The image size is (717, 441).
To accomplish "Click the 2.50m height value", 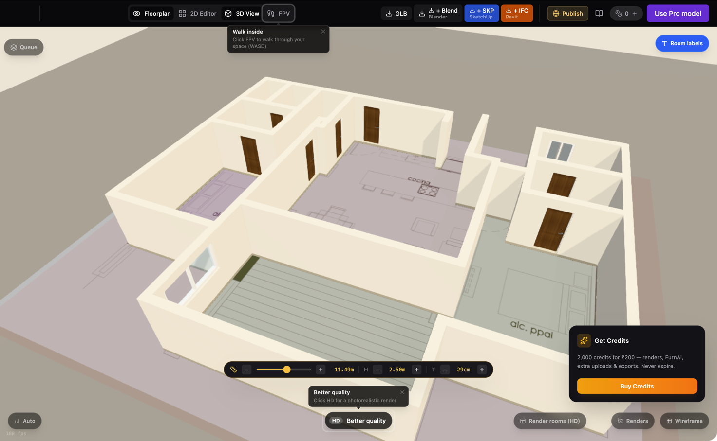I will pyautogui.click(x=397, y=370).
